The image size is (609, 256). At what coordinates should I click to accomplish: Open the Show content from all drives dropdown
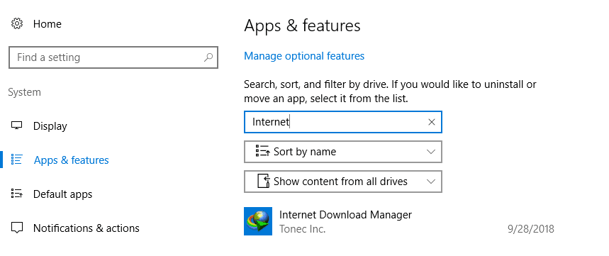pyautogui.click(x=343, y=182)
